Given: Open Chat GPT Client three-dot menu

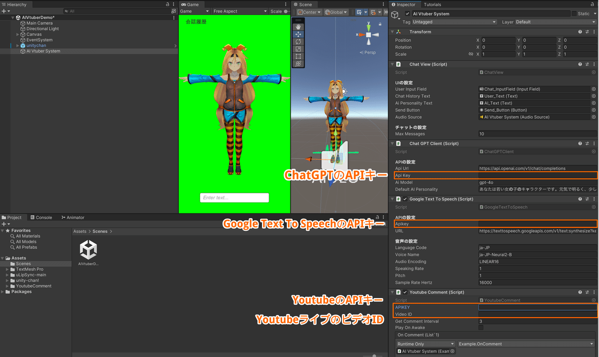Looking at the screenshot, I should pos(594,143).
